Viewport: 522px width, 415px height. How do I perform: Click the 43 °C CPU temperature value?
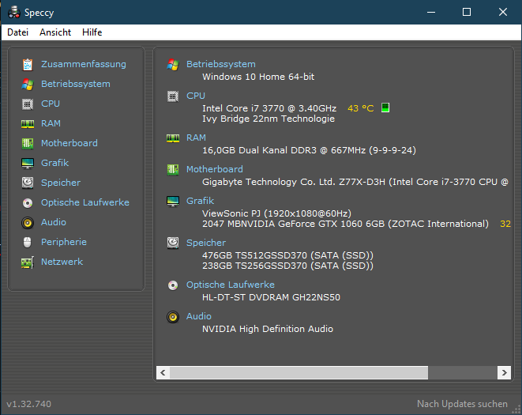[x=361, y=108]
